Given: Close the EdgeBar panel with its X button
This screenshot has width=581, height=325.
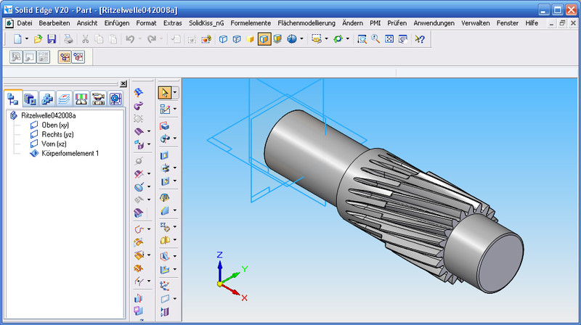Looking at the screenshot, I should point(123,84).
